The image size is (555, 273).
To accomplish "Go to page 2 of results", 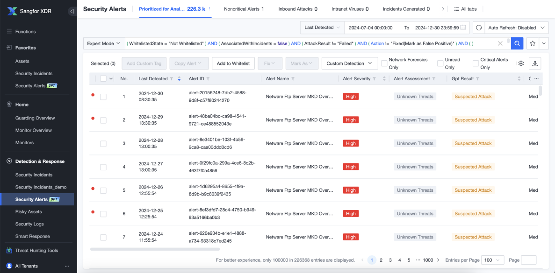I will pyautogui.click(x=381, y=260).
